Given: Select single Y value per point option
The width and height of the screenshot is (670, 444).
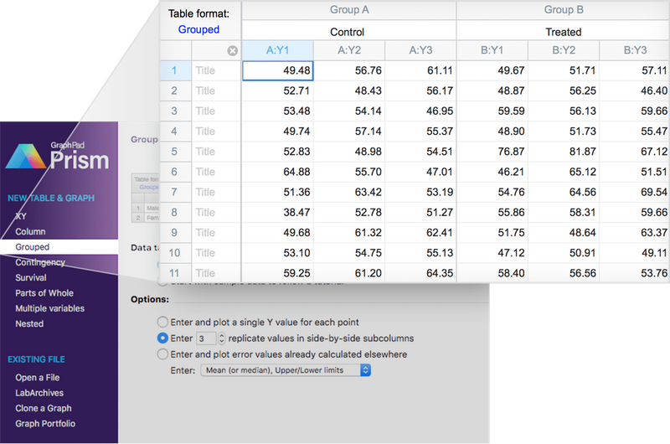Looking at the screenshot, I should (162, 322).
